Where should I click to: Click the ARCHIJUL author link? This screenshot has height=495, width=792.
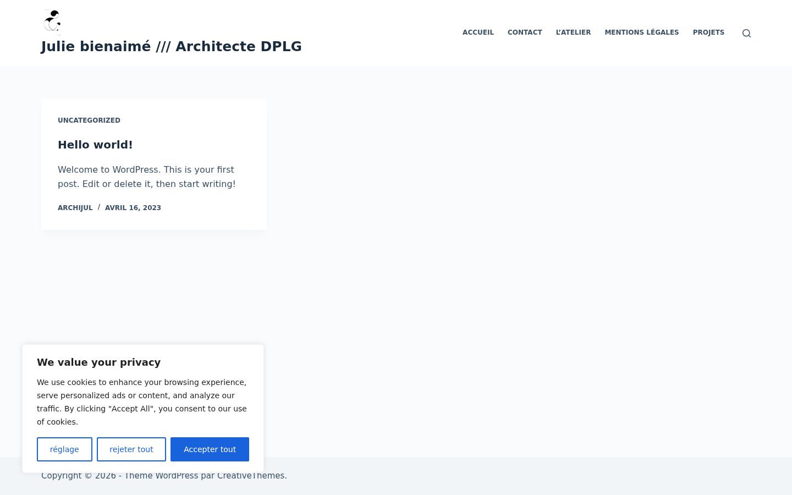tap(75, 208)
